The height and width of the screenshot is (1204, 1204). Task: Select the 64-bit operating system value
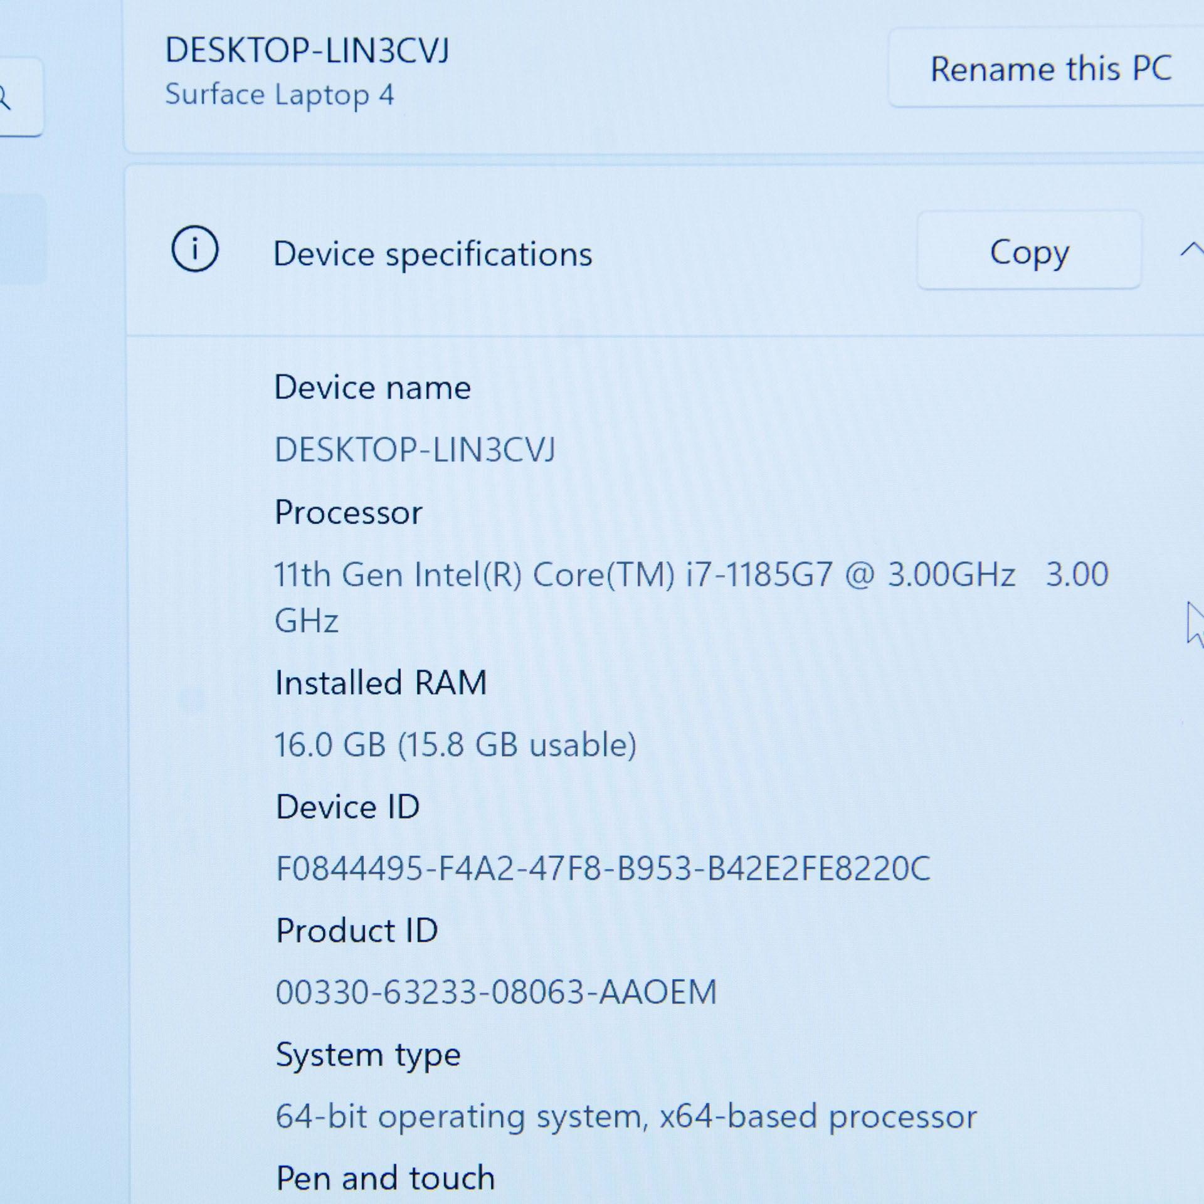click(x=626, y=1118)
